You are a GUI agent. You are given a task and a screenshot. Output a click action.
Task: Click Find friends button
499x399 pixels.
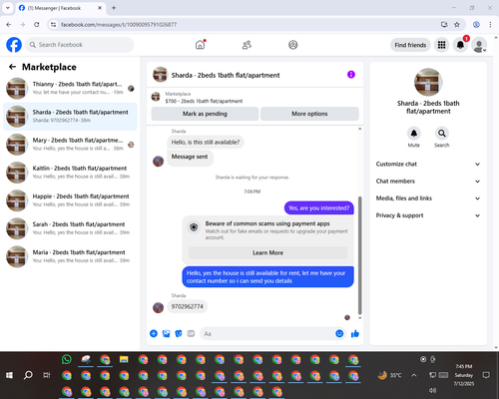coord(410,45)
